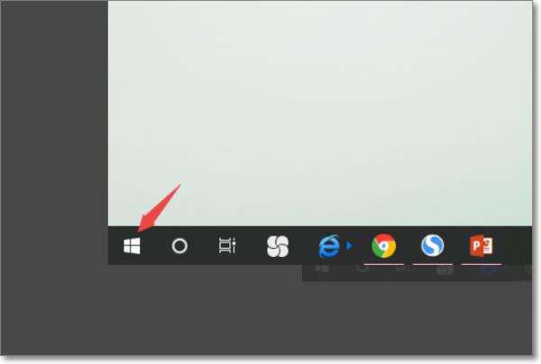Open Internet Explorer from the taskbar
The height and width of the screenshot is (364, 541).
coord(329,246)
